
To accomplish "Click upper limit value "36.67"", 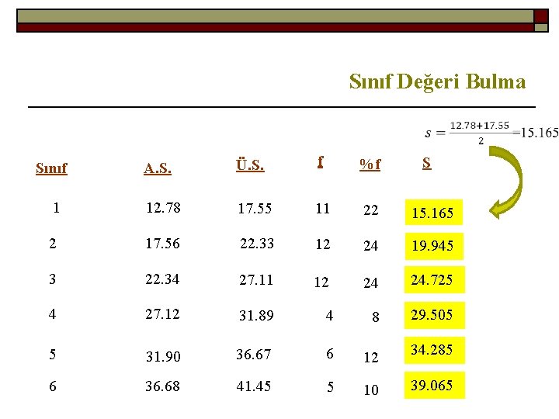I will pyautogui.click(x=253, y=354).
